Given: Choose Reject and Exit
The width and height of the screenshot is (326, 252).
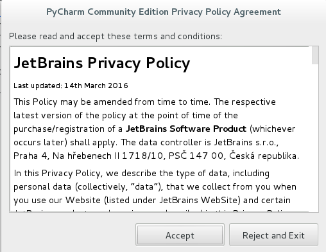Looking at the screenshot, I should click(x=273, y=235).
